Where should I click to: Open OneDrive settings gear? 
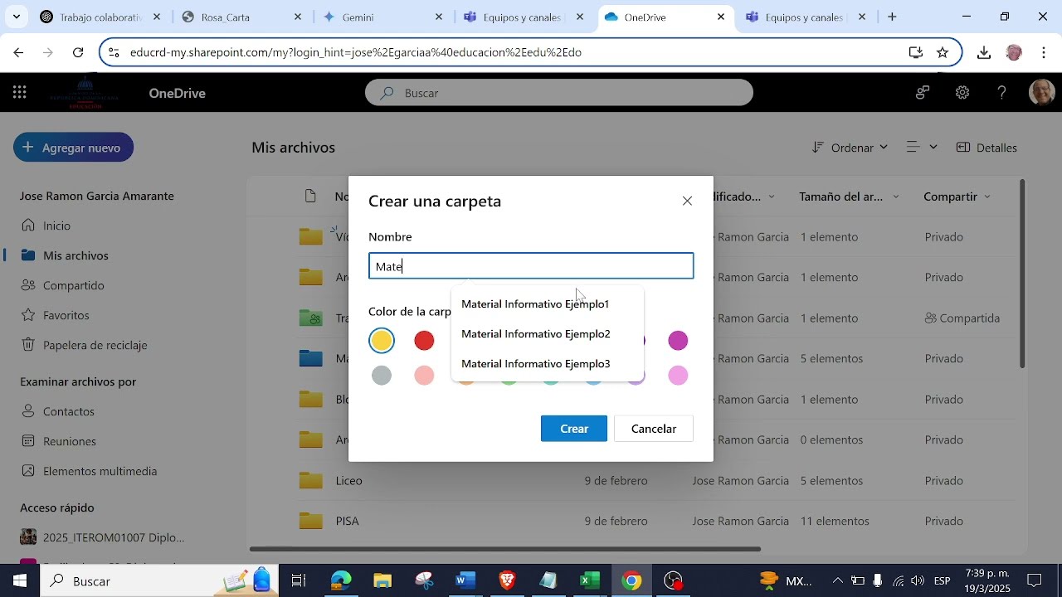click(x=962, y=93)
